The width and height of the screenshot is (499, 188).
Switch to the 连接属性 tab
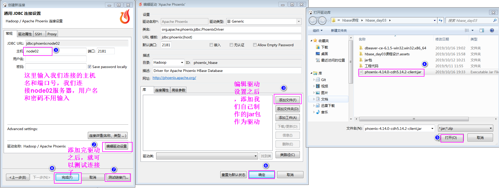pyautogui.click(x=162, y=90)
